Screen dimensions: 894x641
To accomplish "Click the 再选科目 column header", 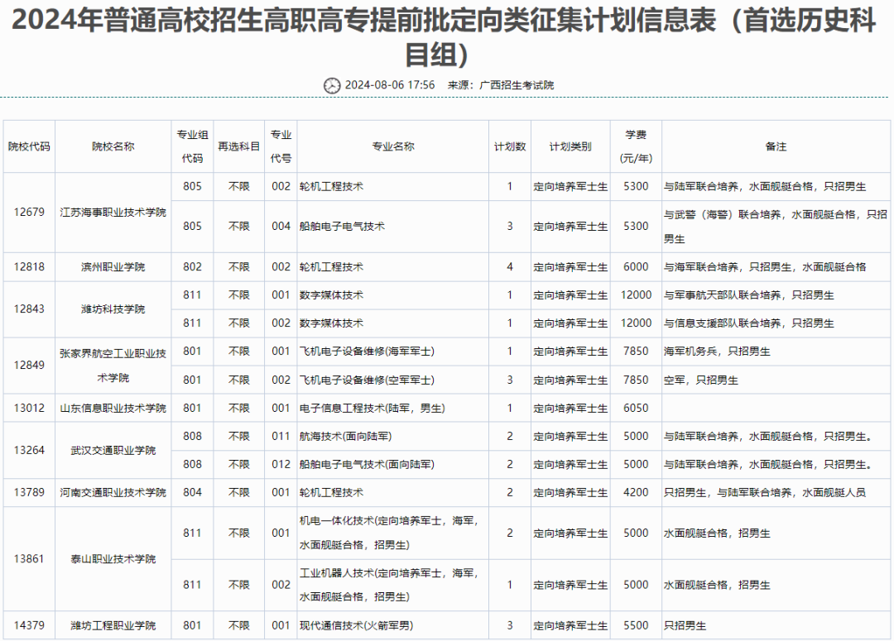I will [x=239, y=146].
